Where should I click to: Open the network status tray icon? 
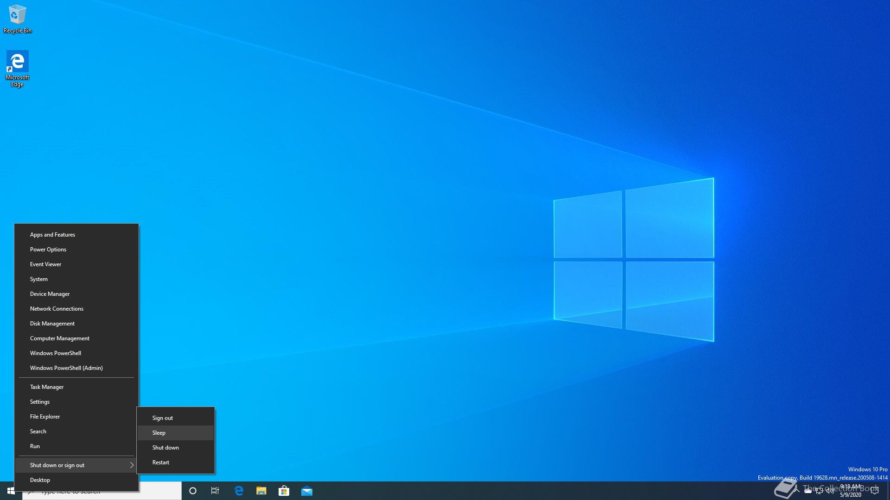[x=819, y=491]
